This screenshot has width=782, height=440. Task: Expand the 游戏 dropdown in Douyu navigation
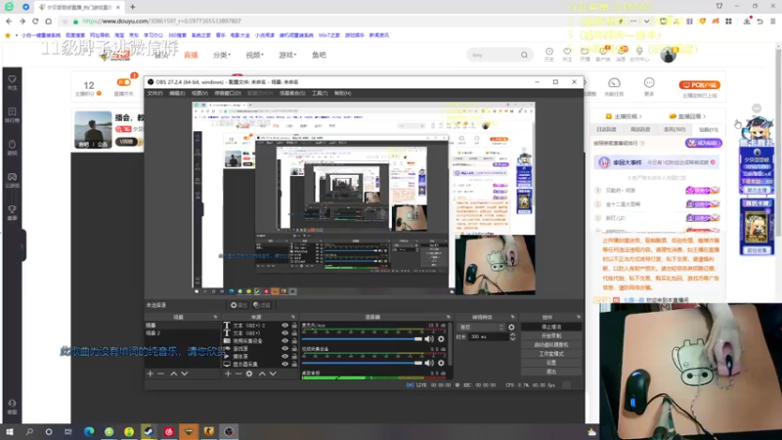287,55
